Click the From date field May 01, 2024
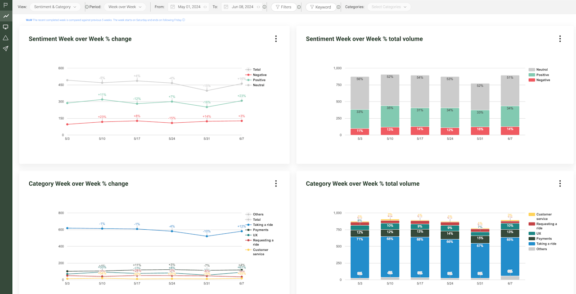Image resolution: width=576 pixels, height=294 pixels. tap(188, 7)
